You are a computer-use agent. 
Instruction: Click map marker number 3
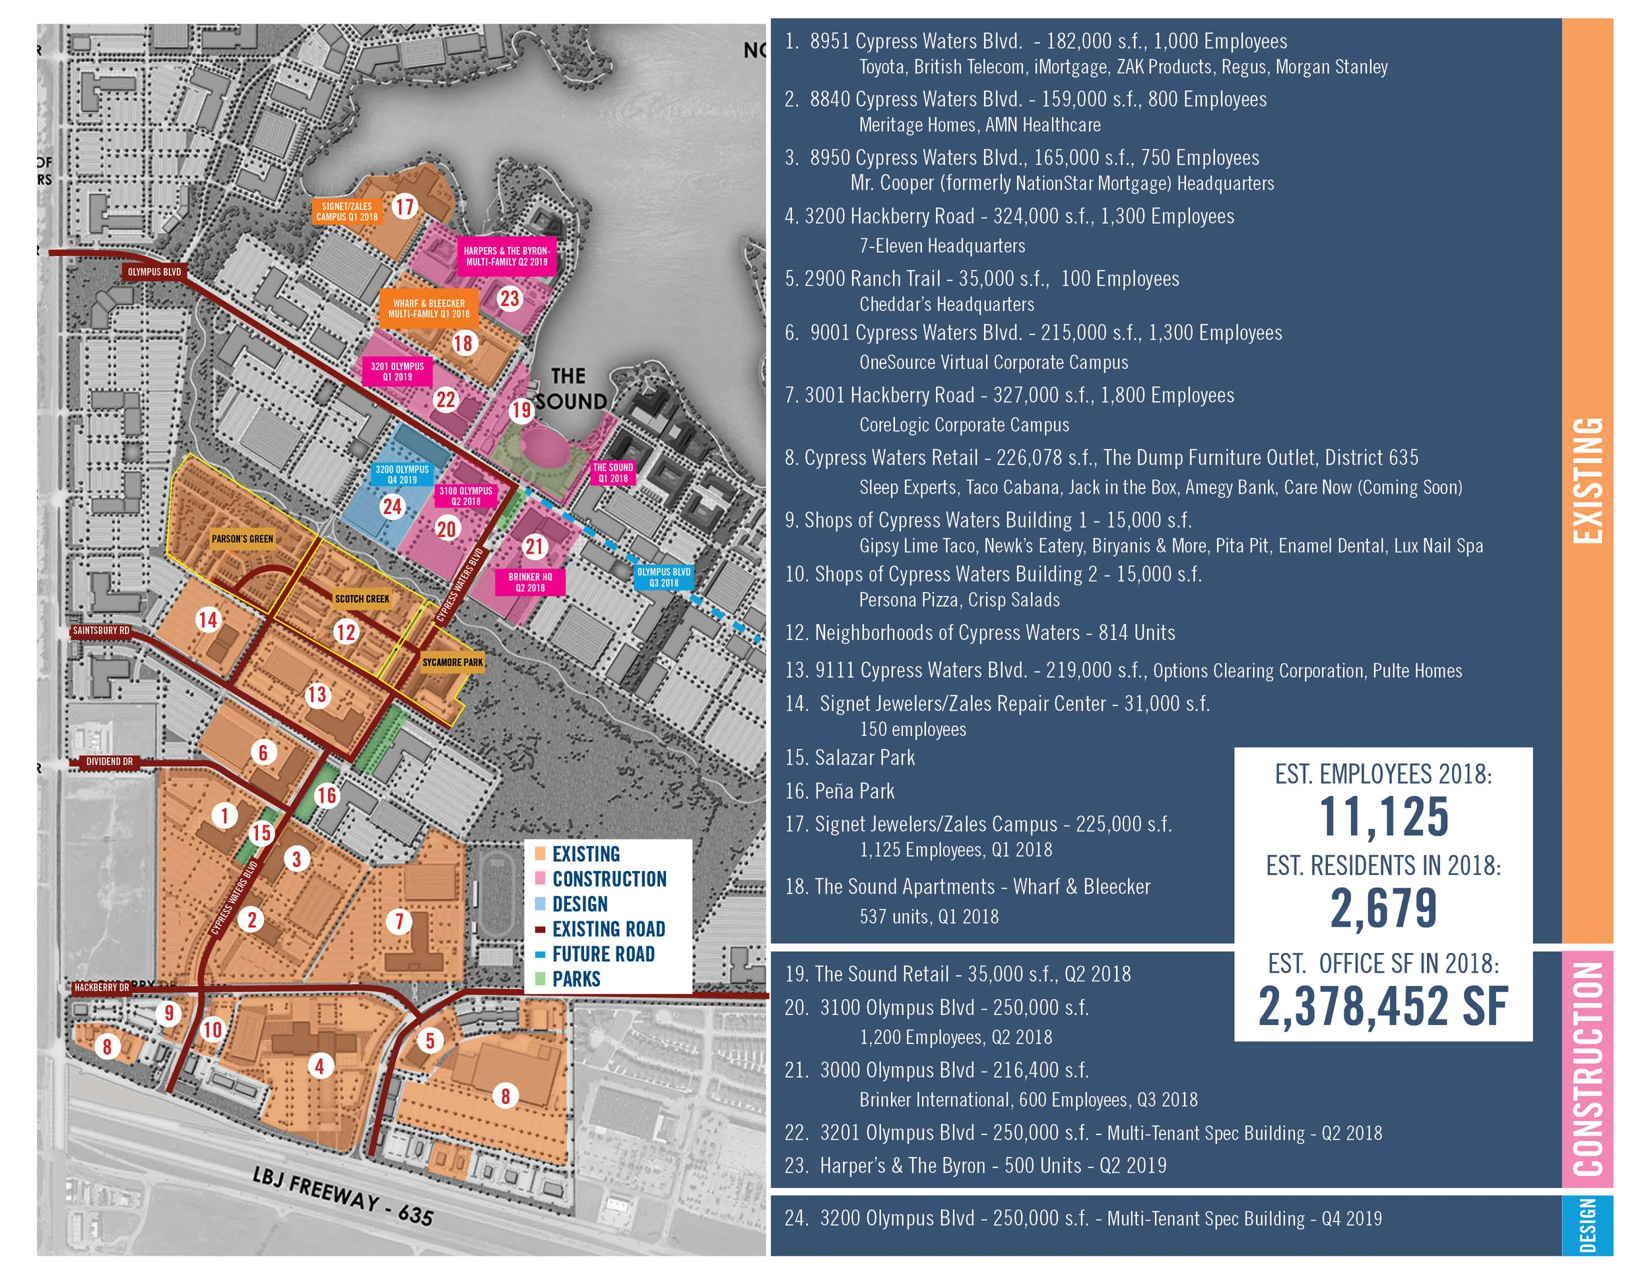tap(297, 859)
